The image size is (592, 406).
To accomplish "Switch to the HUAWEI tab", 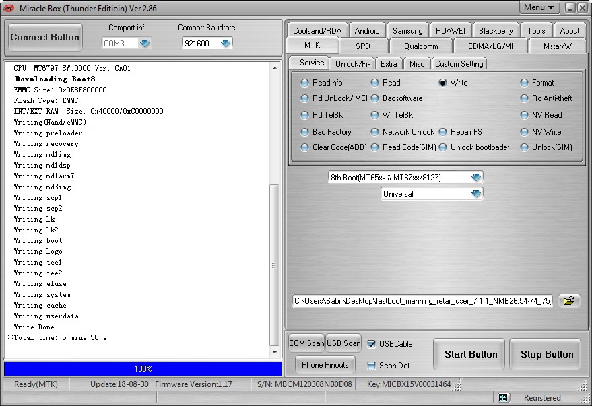I will tap(451, 30).
